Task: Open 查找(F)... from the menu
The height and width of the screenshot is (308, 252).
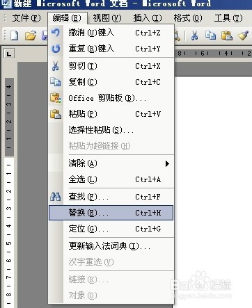Action: (x=111, y=197)
